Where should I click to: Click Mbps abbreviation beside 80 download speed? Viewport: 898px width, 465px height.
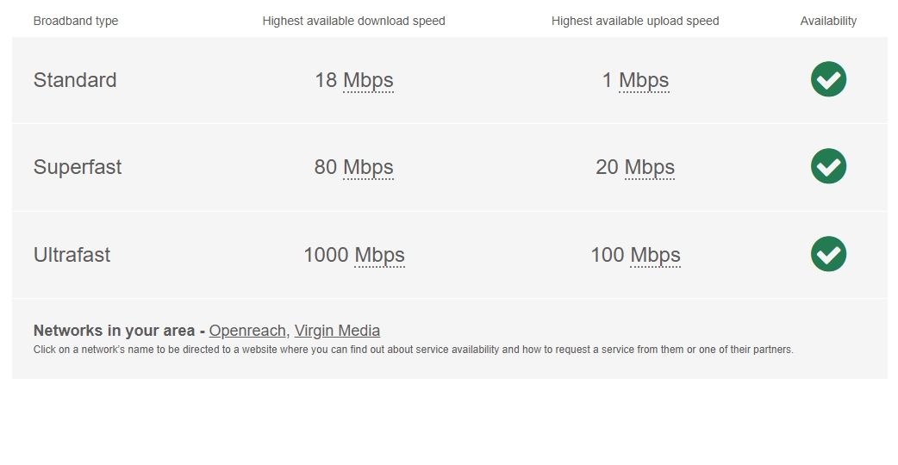click(368, 168)
